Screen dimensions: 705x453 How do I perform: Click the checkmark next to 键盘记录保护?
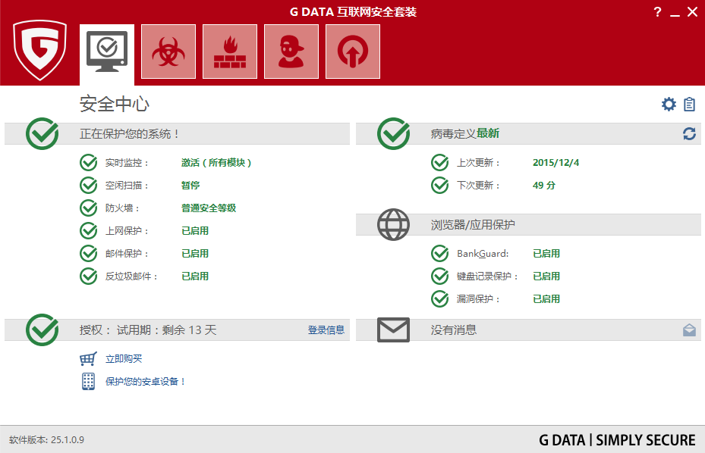[439, 276]
